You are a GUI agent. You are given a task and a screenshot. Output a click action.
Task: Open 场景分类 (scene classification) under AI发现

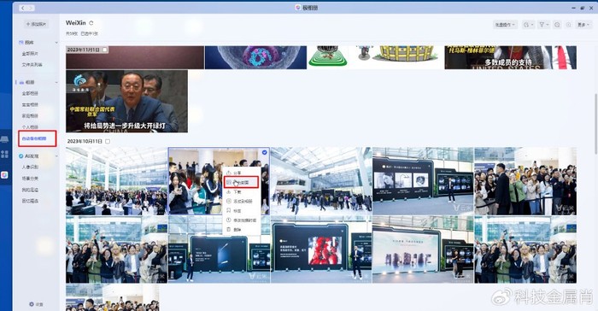click(x=30, y=179)
